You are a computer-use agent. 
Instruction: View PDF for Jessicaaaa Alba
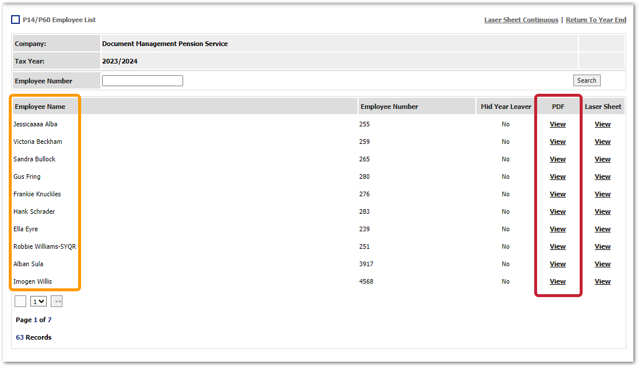pyautogui.click(x=558, y=124)
